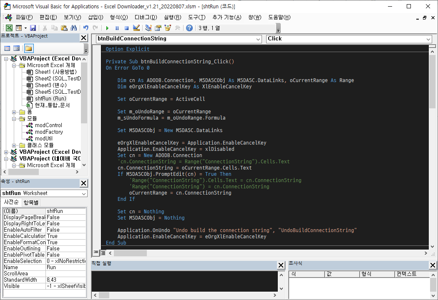Viewport: 438px width, 300px height.
Task: Click the Cut scissors icon
Action: point(45,28)
